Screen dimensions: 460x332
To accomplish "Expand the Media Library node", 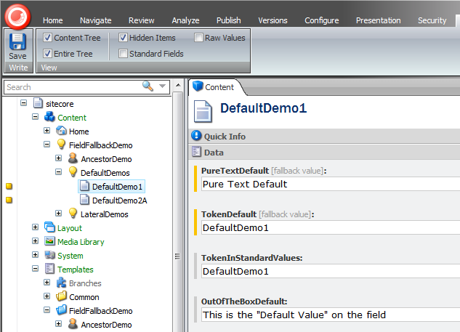I will (x=35, y=240).
